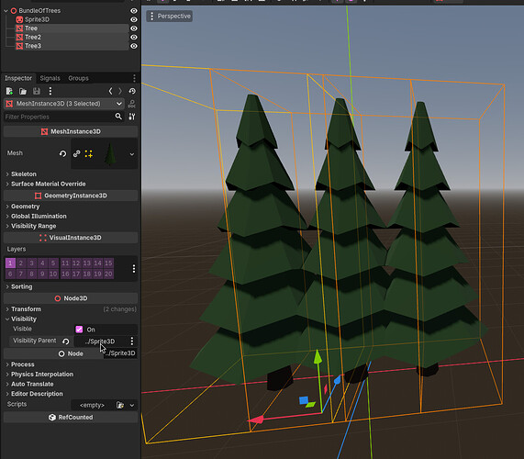The image size is (524, 459).
Task: Click the Node section header
Action: point(71,353)
